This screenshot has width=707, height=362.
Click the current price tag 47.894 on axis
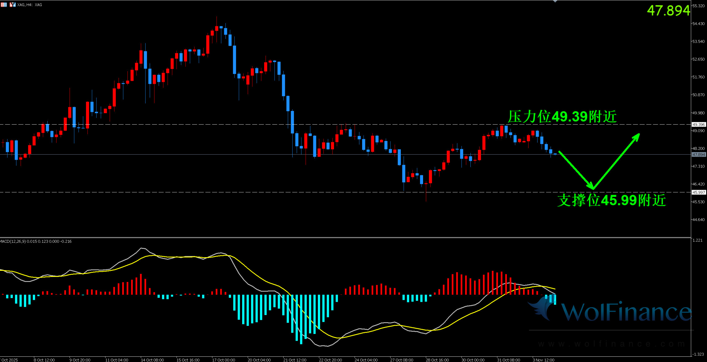698,155
